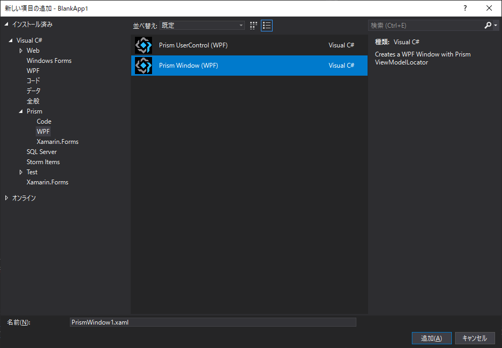The width and height of the screenshot is (502, 348).
Task: Click the 検索 (Ctrl+E) search box
Action: point(426,25)
